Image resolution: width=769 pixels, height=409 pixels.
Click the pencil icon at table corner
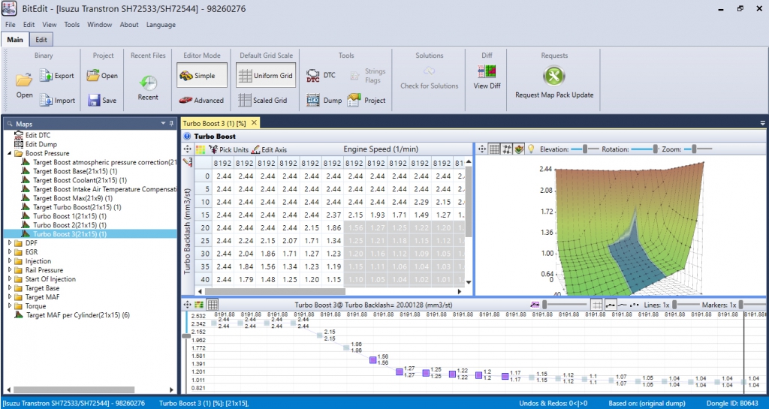tap(187, 163)
